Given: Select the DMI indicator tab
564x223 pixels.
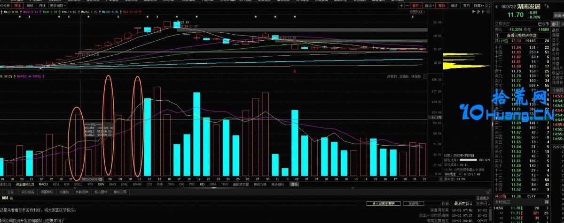Looking at the screenshot, I should pos(160,185).
